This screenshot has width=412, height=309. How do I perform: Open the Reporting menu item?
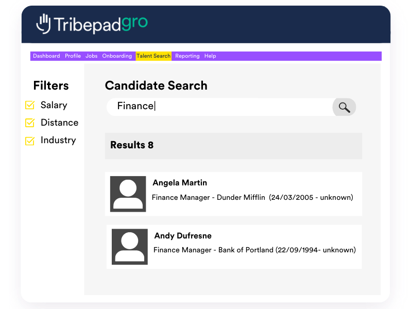pyautogui.click(x=187, y=56)
